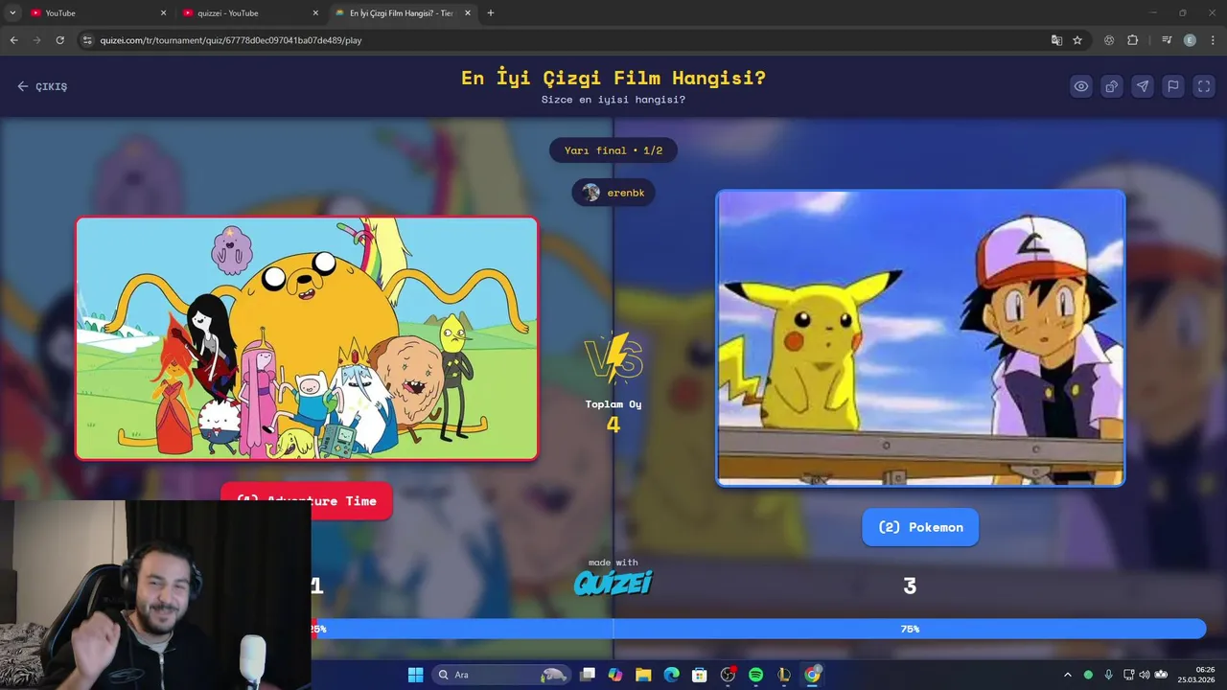
Task: Open the volume speaker tray icon
Action: [1145, 675]
